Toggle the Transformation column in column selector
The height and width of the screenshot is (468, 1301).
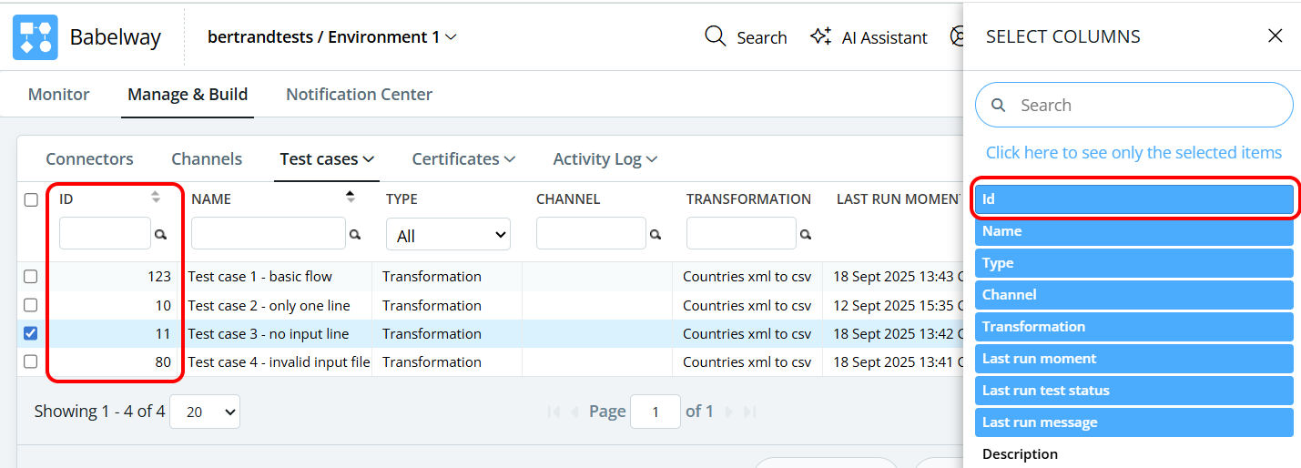point(1134,327)
